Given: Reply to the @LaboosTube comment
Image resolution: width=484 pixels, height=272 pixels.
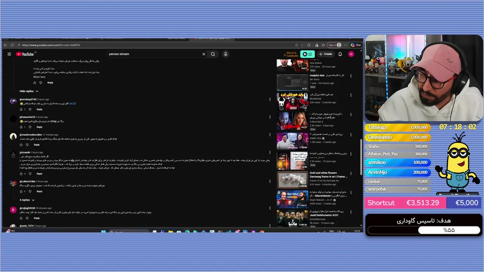Looking at the screenshot, I should [x=39, y=192].
